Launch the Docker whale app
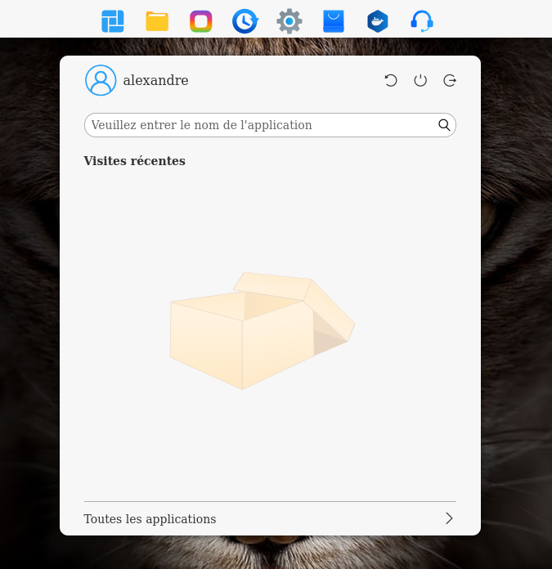Viewport: 552px width, 569px height. click(378, 21)
